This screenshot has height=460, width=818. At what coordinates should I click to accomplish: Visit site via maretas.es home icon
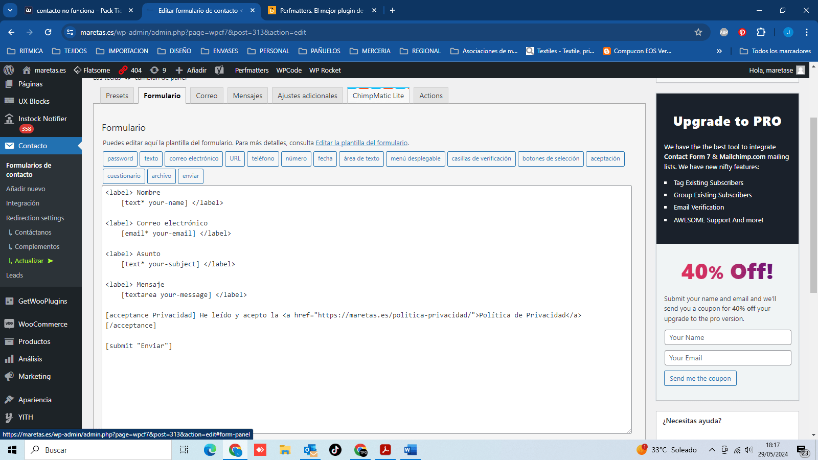[44, 70]
